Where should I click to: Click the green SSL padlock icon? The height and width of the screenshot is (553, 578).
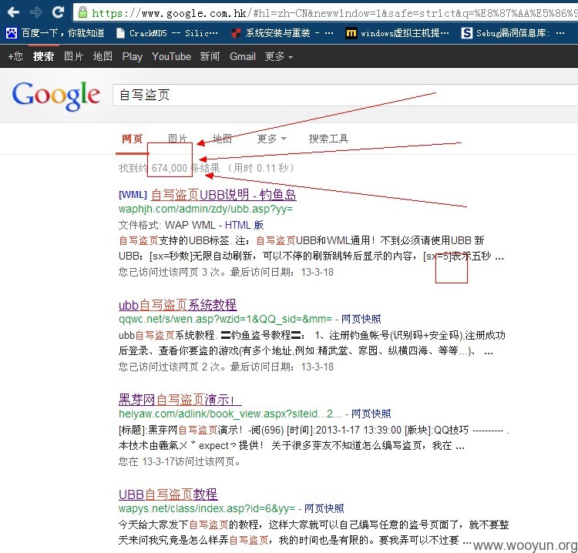click(x=83, y=12)
